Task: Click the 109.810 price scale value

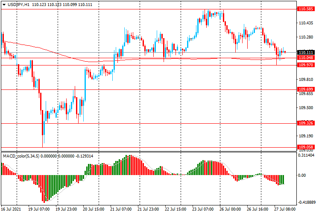Action: pyautogui.click(x=306, y=80)
